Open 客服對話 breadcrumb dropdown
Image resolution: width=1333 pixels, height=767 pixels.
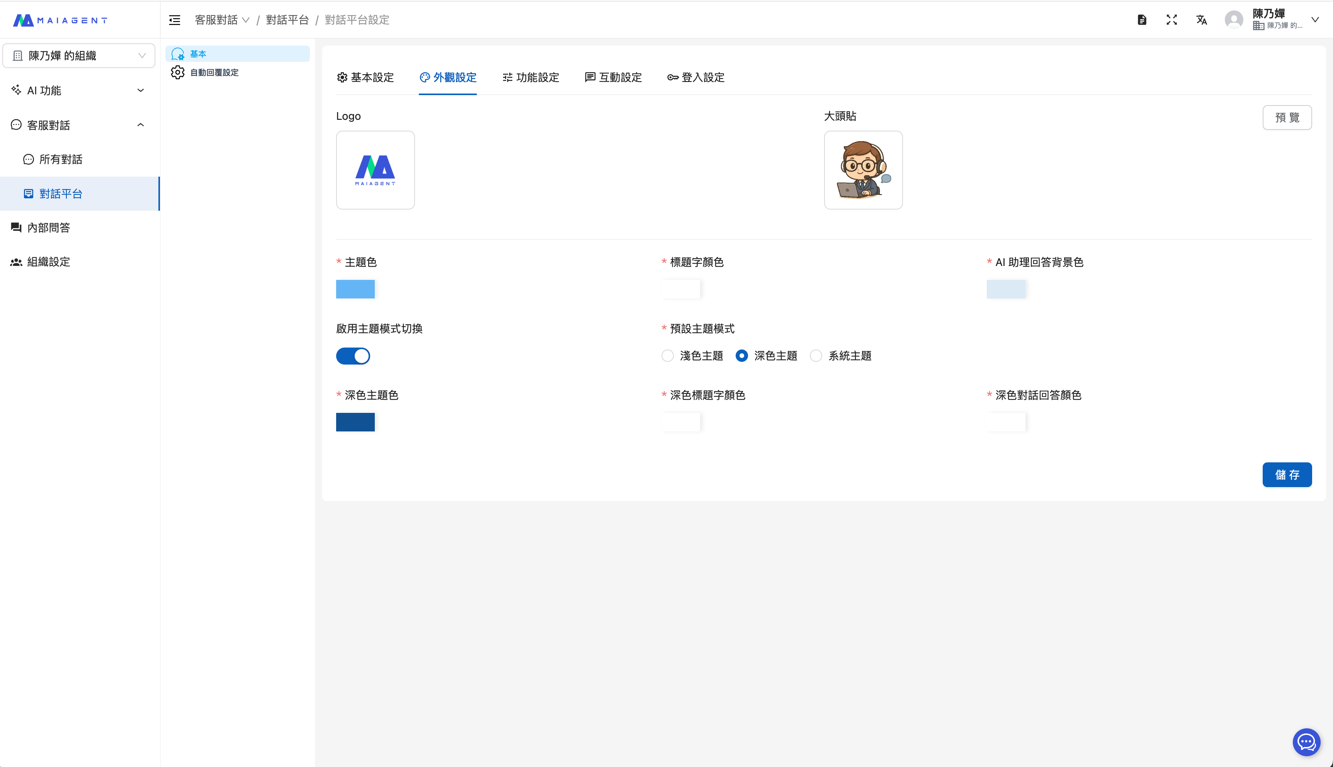[x=222, y=20]
